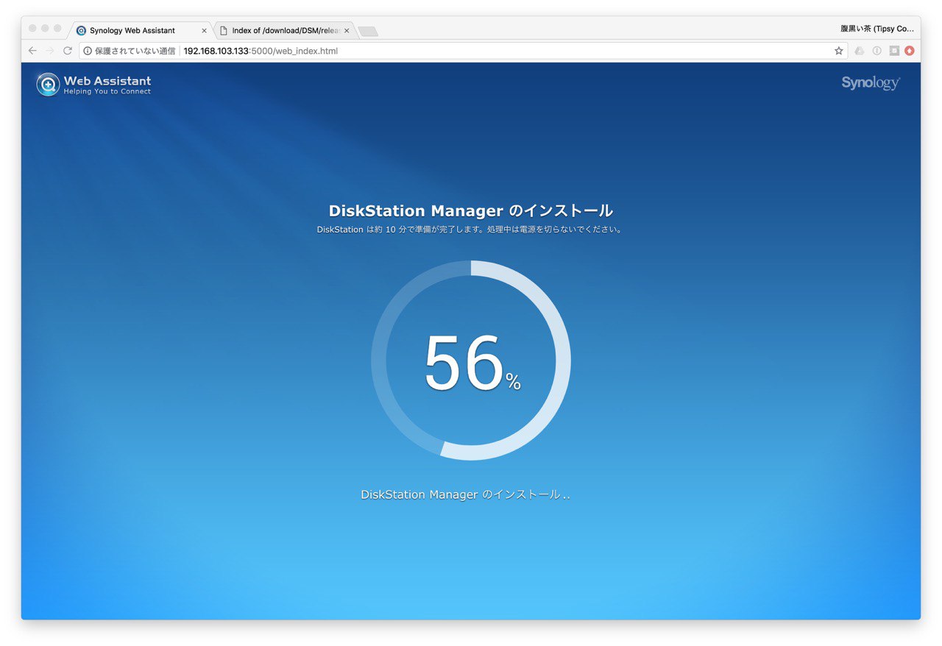Viewport: 942px width, 646px height.
Task: Close the Index of /download/DSM tab
Action: point(347,31)
